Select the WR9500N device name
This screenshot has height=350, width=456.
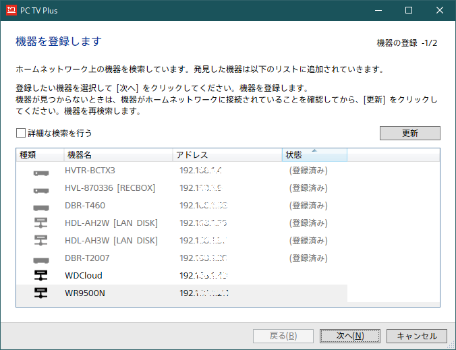84,293
